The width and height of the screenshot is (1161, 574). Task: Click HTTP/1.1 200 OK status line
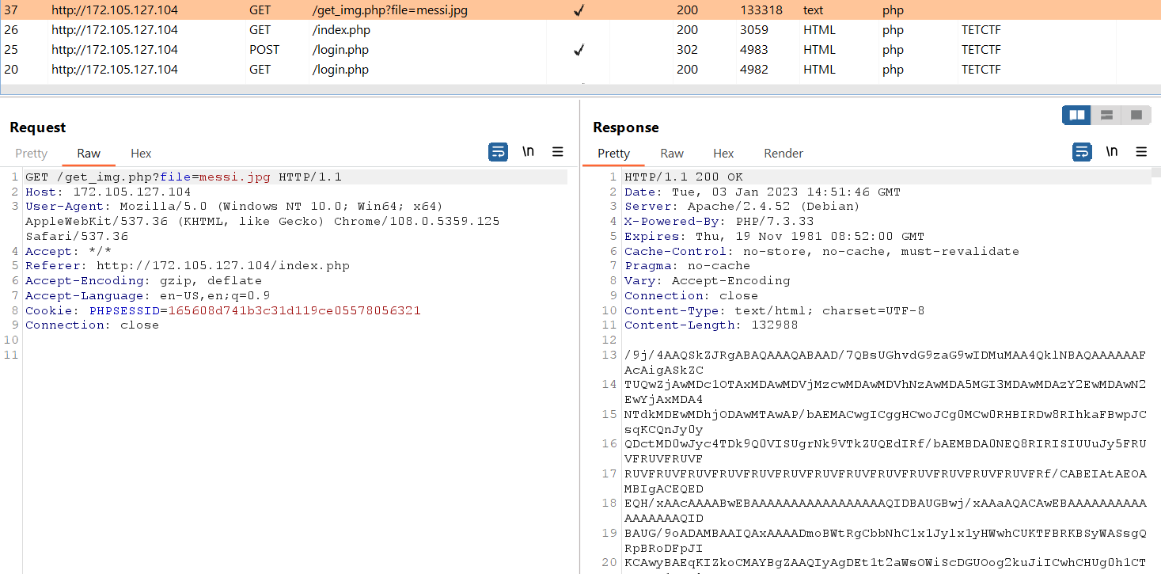tap(684, 177)
